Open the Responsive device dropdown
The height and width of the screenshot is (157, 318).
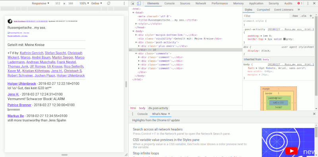(x=41, y=4)
